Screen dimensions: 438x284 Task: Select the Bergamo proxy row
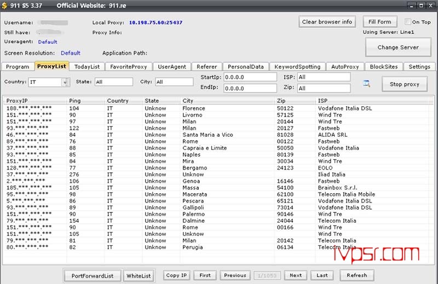point(218,168)
